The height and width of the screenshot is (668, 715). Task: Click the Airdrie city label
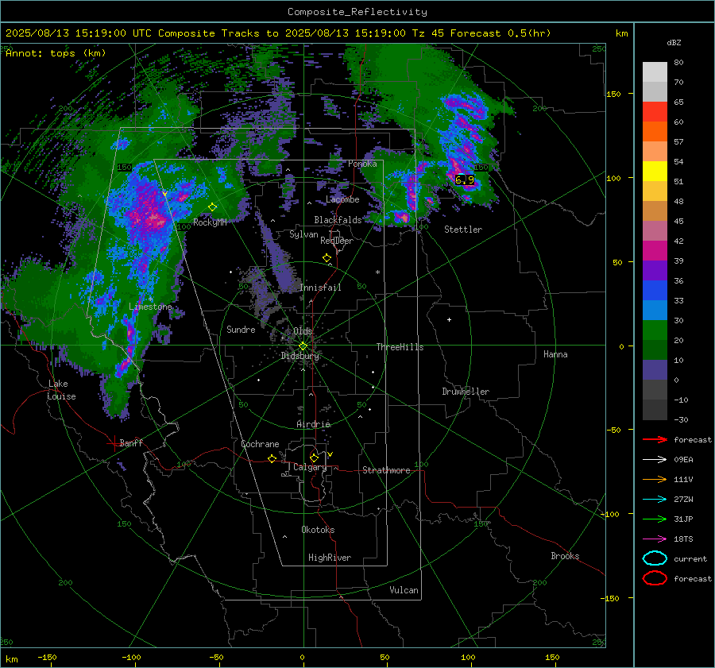(x=313, y=424)
